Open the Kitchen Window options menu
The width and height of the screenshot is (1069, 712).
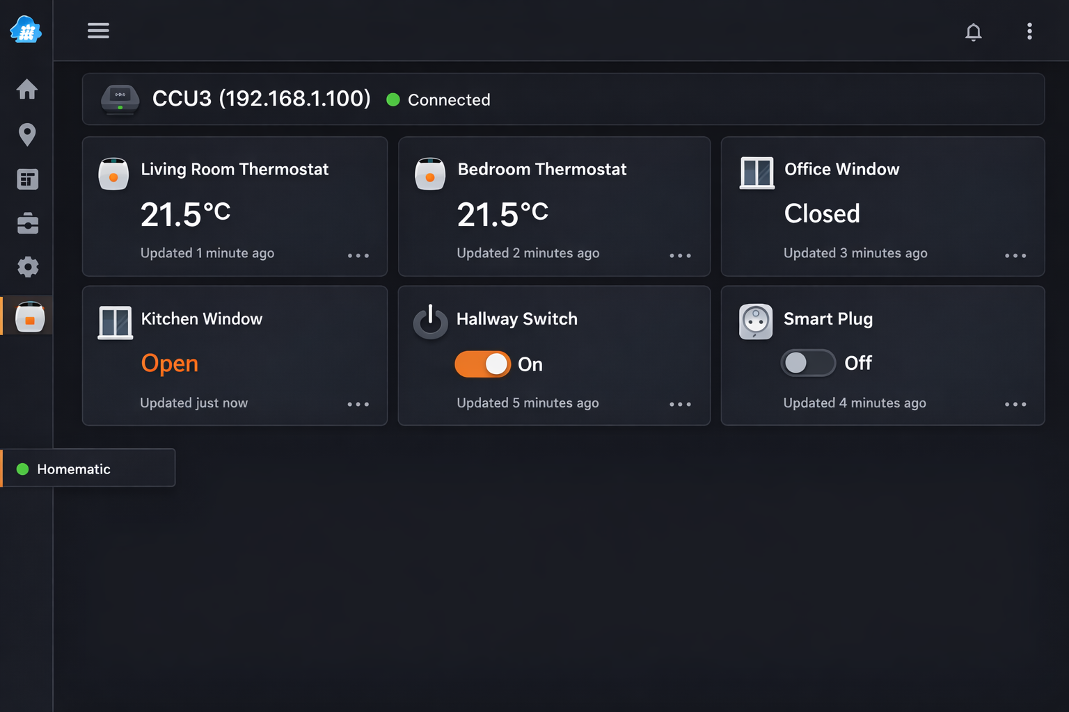(x=358, y=404)
